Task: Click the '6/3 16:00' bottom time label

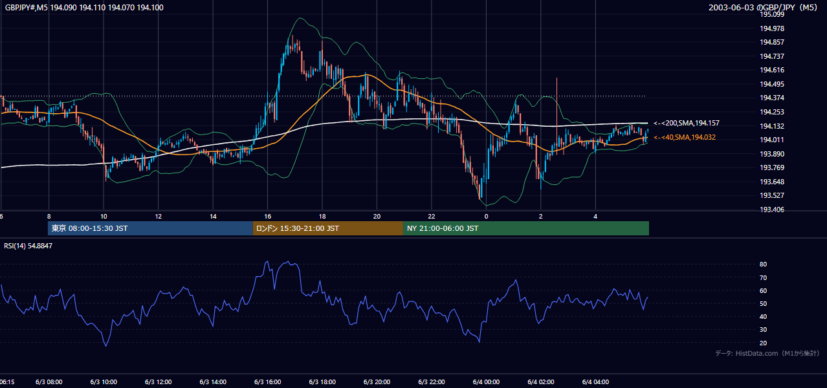Action: click(x=267, y=382)
